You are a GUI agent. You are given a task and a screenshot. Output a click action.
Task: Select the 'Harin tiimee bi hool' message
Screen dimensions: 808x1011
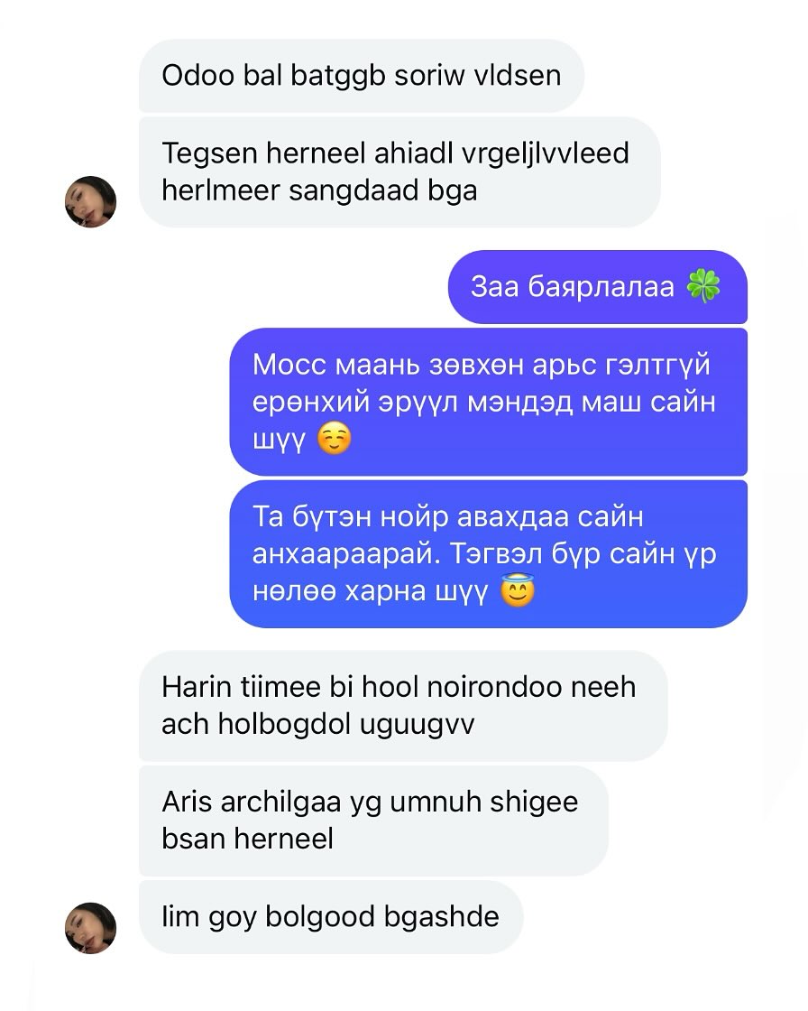[x=403, y=705]
